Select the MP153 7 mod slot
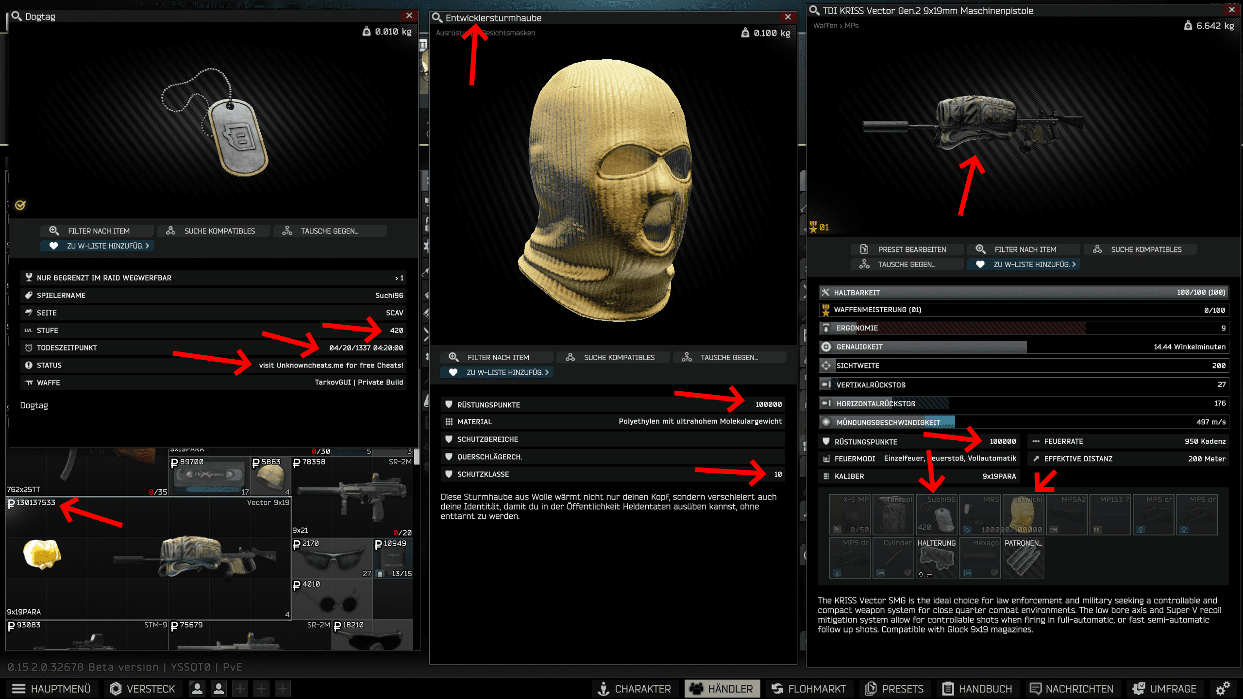The height and width of the screenshot is (699, 1243). pos(1110,515)
